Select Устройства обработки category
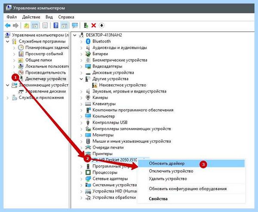This screenshot has width=258, height=212. 114,197
